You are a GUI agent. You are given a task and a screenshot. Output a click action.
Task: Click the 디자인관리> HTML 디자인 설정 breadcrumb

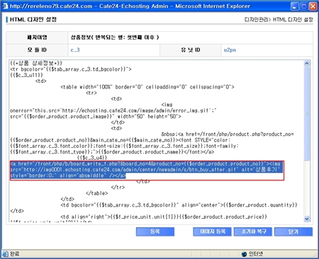click(x=279, y=19)
